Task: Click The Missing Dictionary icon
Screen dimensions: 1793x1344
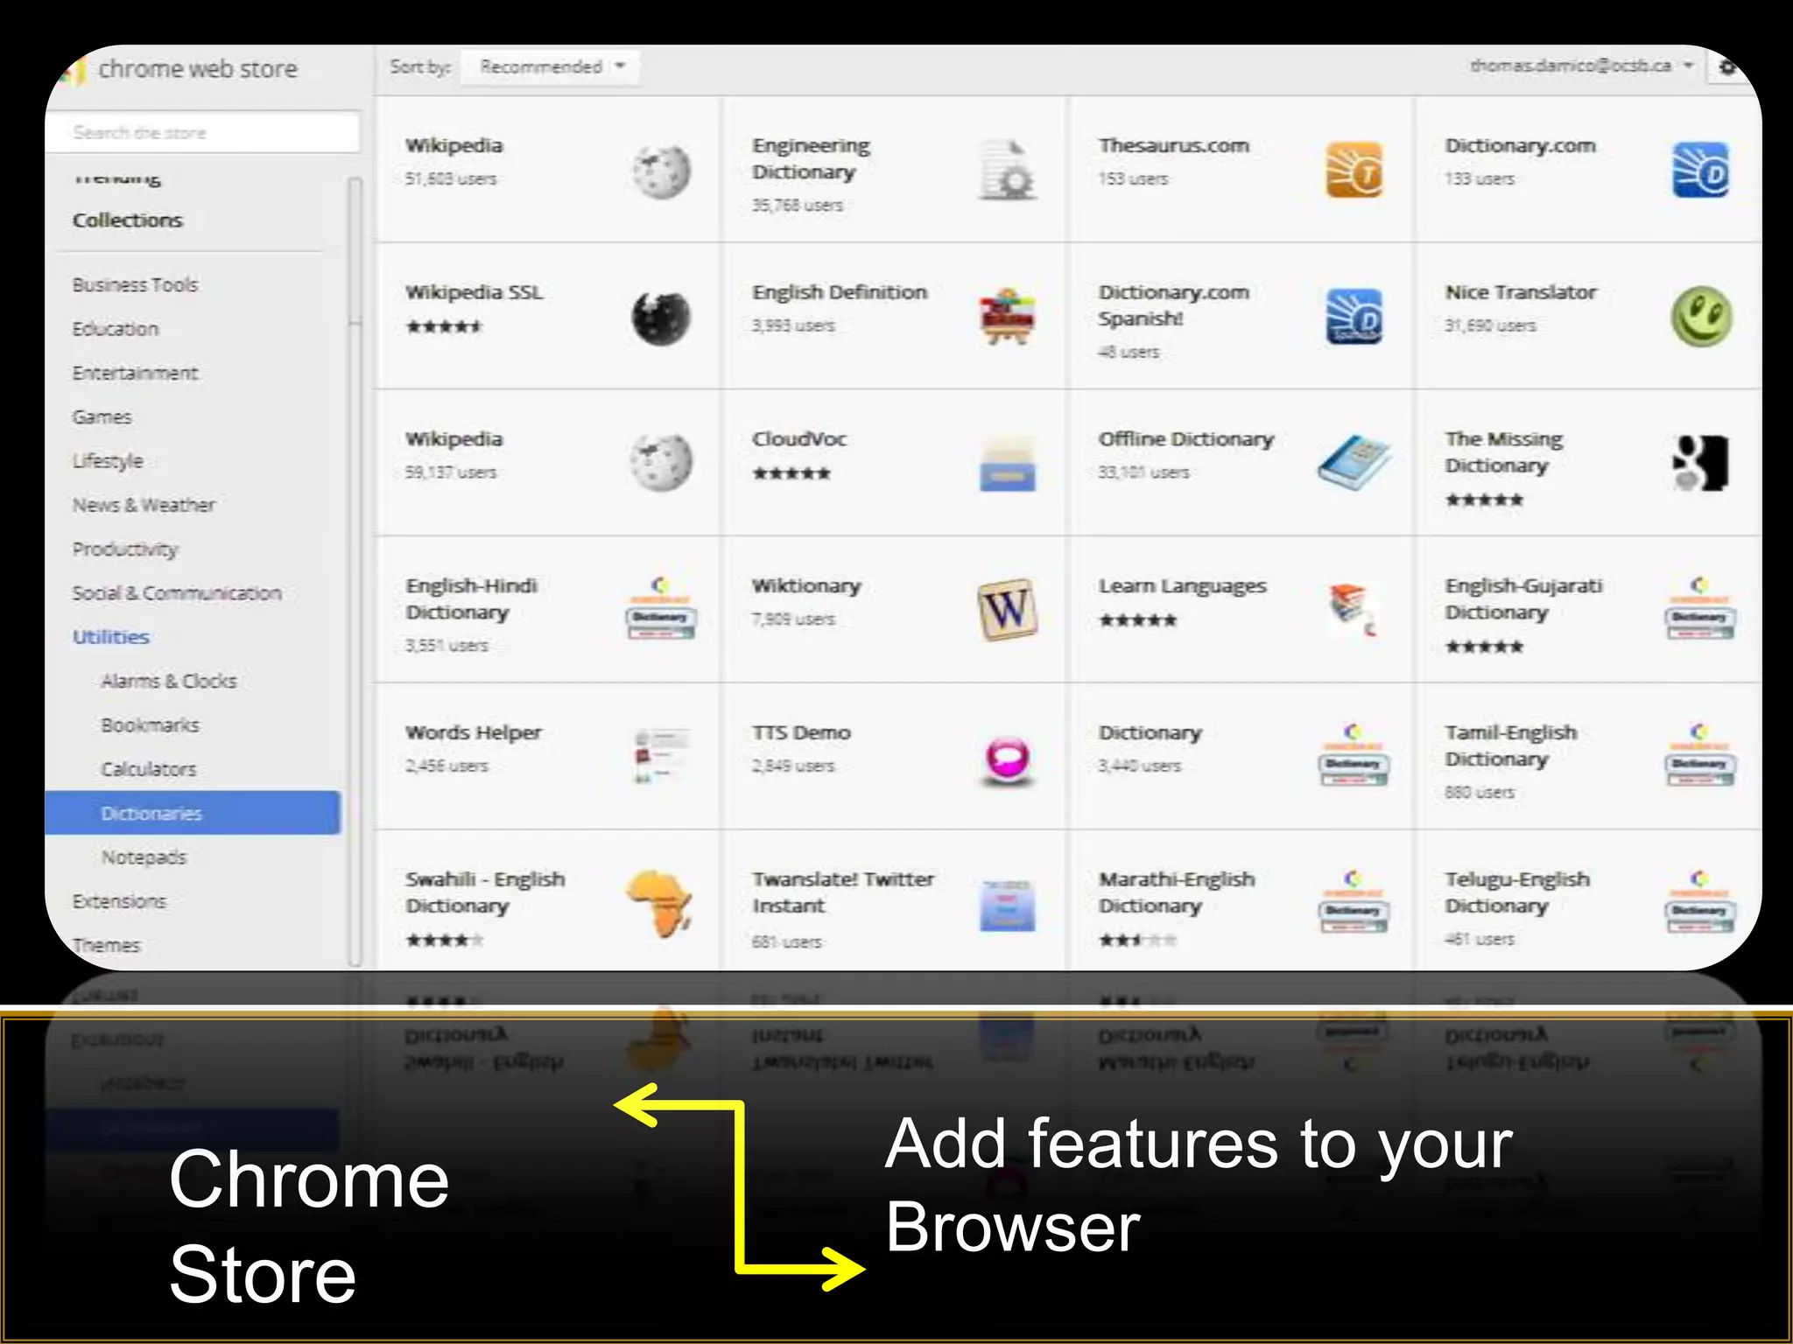Action: [1700, 463]
